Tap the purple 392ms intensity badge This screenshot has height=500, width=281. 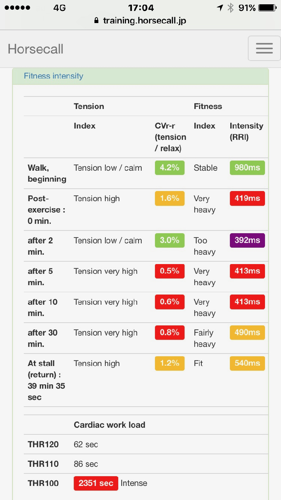click(x=247, y=240)
